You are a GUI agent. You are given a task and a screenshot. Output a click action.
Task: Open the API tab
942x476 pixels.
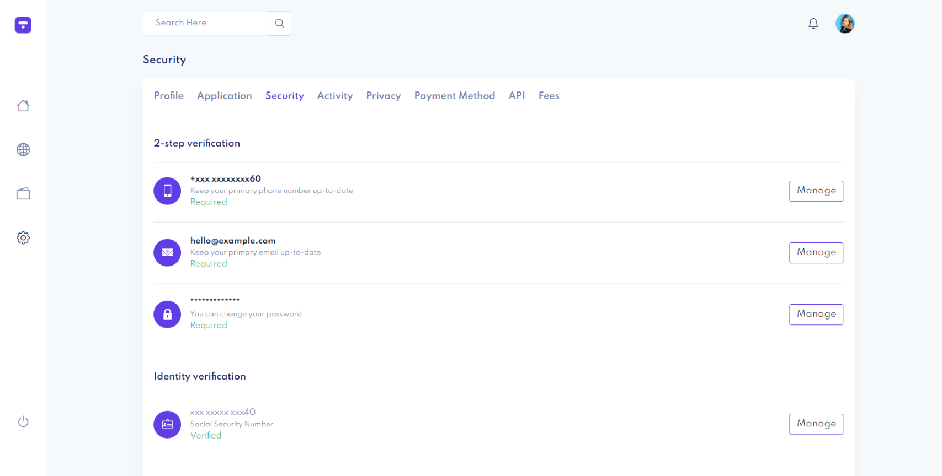[517, 96]
